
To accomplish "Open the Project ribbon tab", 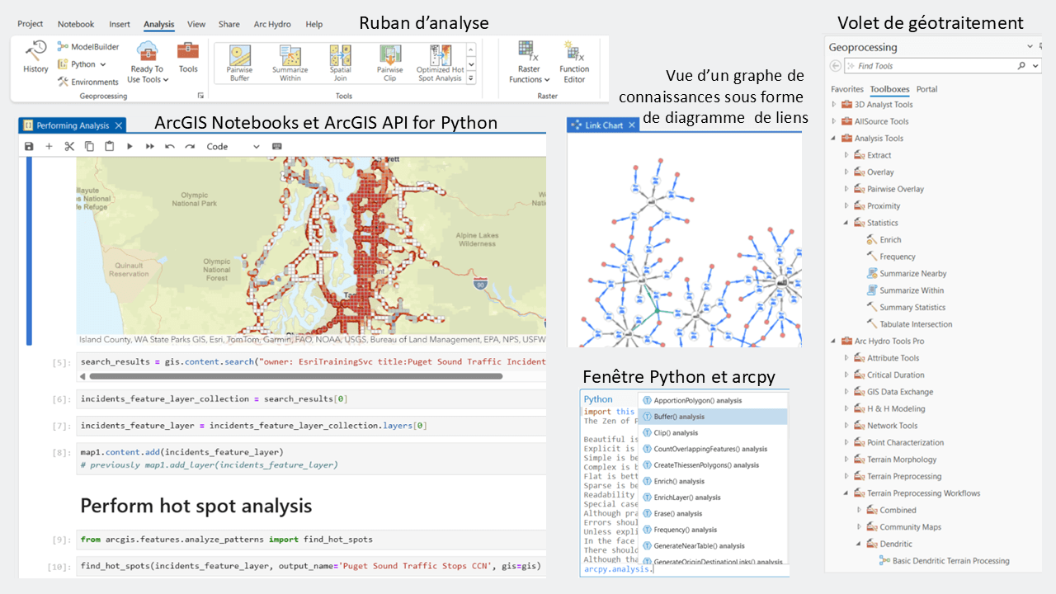I will coord(31,24).
